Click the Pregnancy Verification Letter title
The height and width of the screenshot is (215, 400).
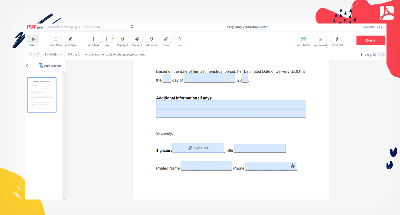point(247,27)
